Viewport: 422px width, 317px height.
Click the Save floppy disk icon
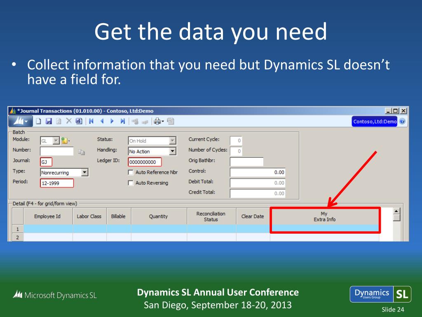pyautogui.click(x=49, y=121)
